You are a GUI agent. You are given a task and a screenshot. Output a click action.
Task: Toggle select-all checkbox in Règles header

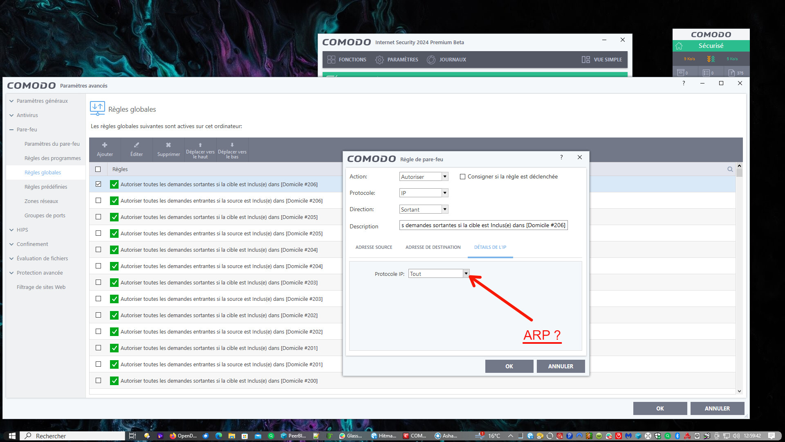98,169
